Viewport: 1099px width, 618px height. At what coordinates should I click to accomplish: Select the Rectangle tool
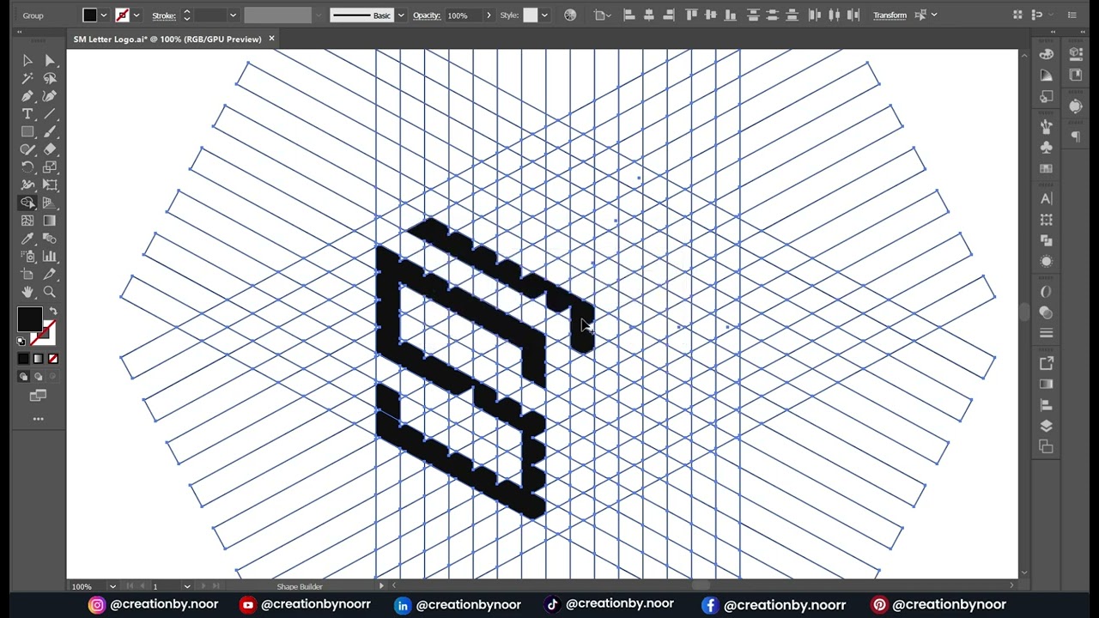tap(27, 132)
